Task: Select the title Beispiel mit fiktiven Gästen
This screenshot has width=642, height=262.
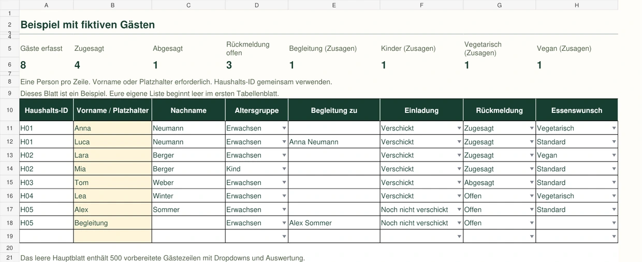Action: tap(87, 25)
